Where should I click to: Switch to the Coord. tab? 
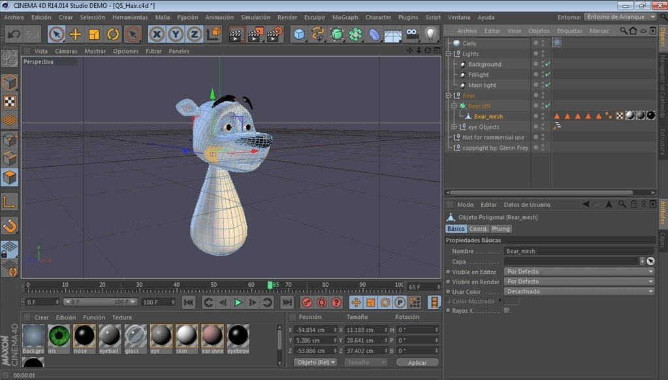pyautogui.click(x=479, y=229)
